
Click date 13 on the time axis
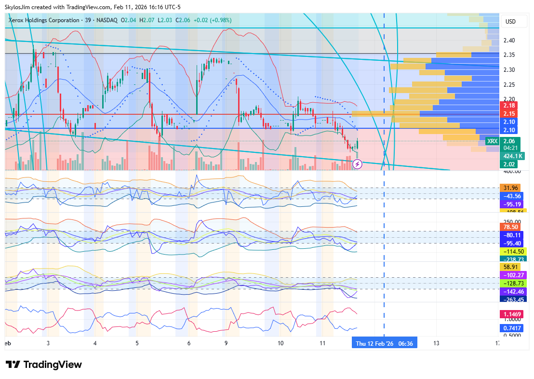[x=436, y=343]
